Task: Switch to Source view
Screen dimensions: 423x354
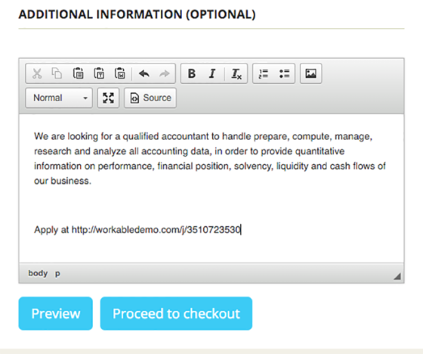Action: pos(150,98)
